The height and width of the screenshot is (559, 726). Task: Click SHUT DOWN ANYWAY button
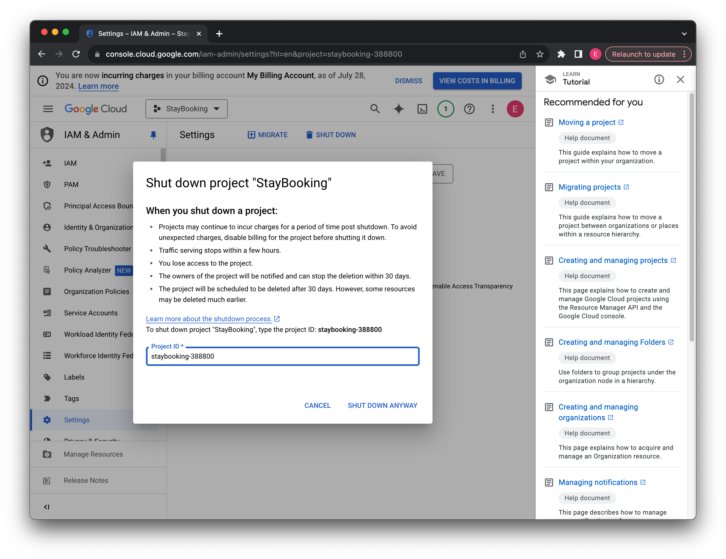point(382,405)
